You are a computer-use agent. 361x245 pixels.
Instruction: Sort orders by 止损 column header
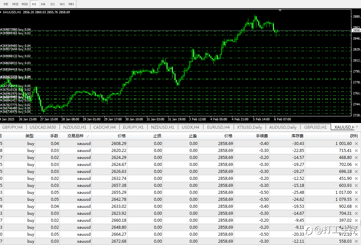point(157,136)
